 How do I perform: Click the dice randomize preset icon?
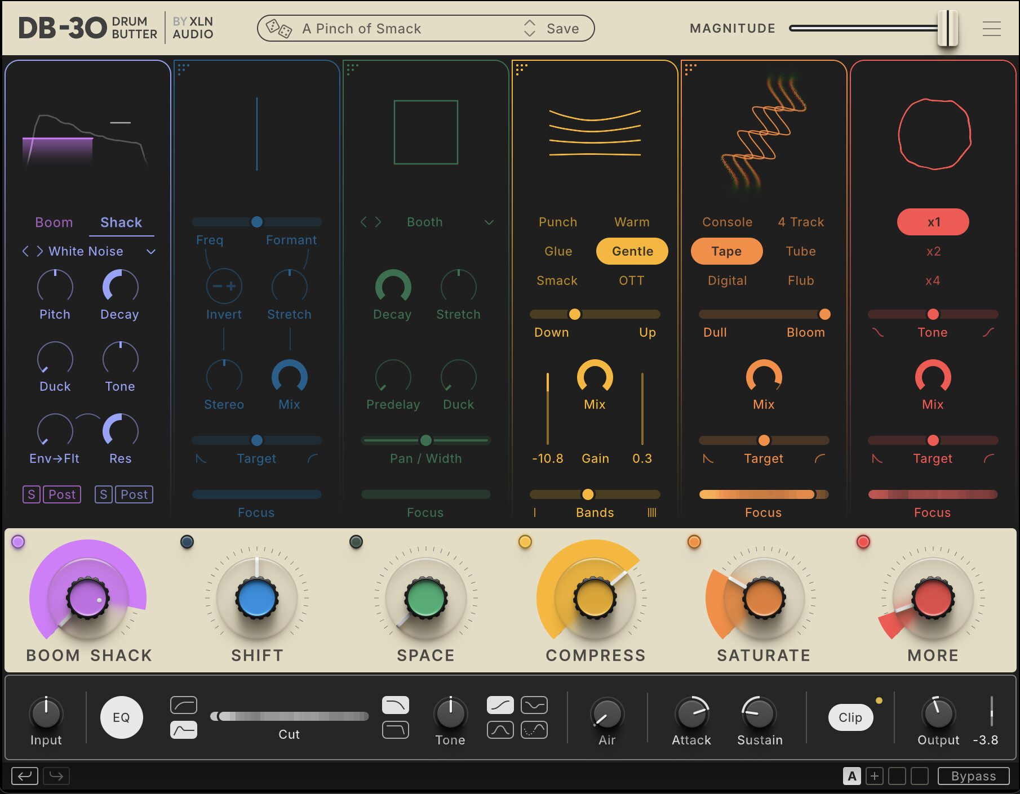tap(278, 28)
